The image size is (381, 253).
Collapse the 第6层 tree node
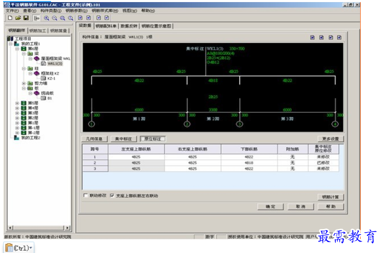click(x=17, y=48)
